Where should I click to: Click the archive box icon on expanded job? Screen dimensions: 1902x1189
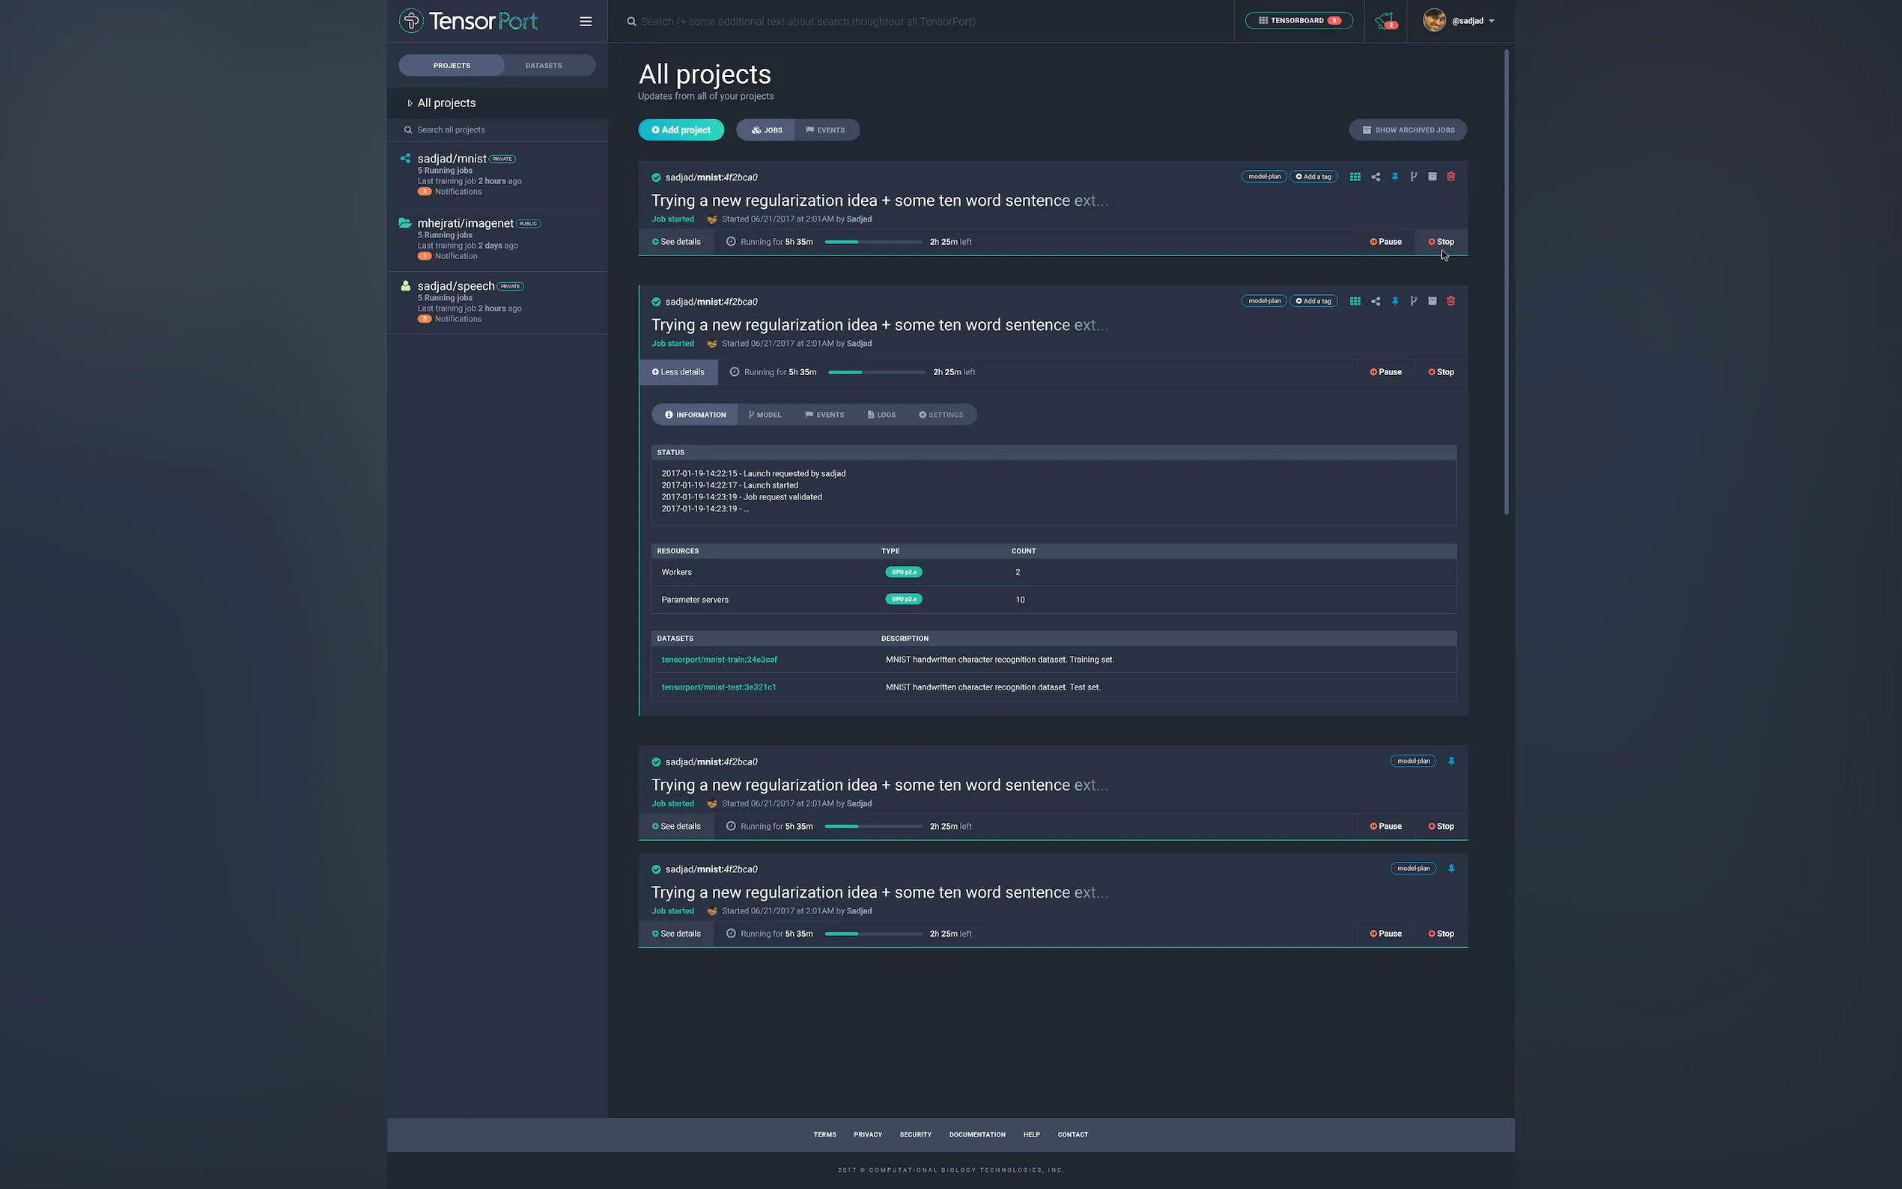1432,301
